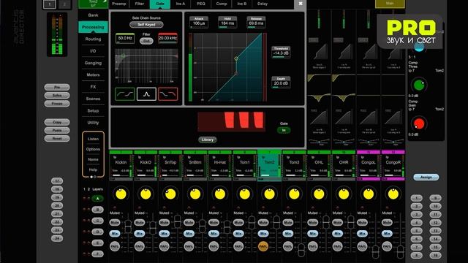Switch to the Comp tab
Viewport: 468px width, 263px height.
222,4
